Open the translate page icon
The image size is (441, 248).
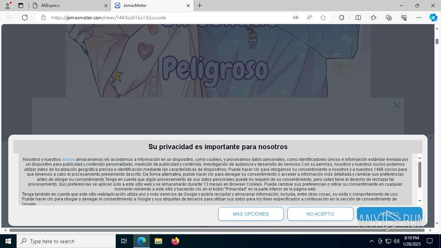[296, 18]
